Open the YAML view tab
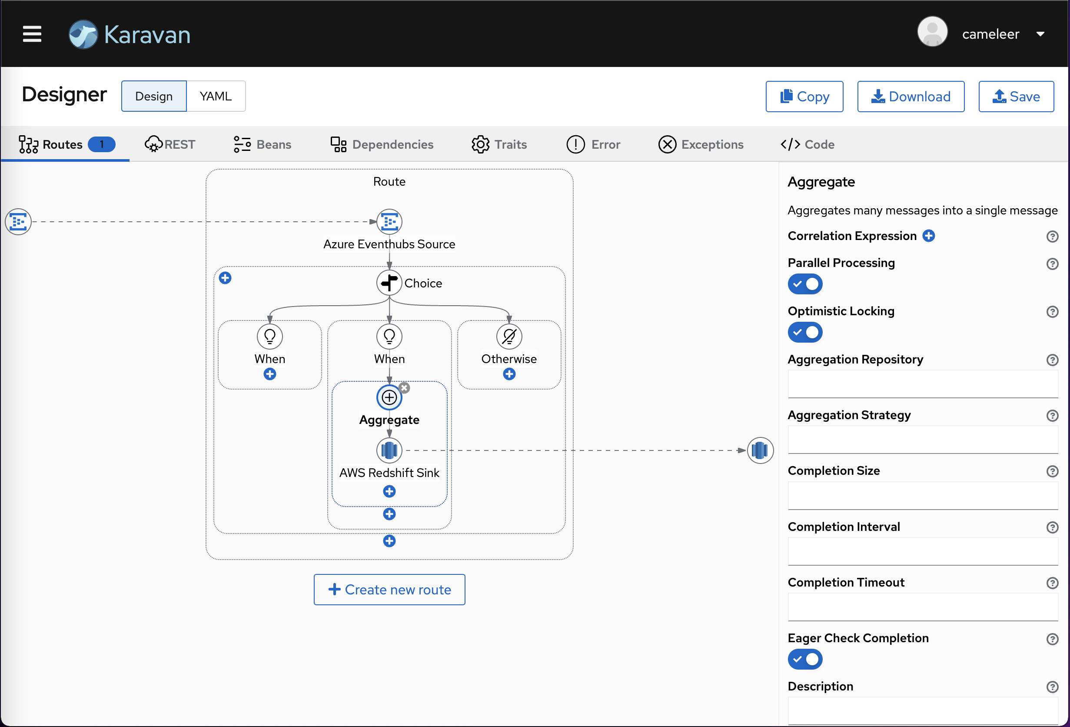 216,96
